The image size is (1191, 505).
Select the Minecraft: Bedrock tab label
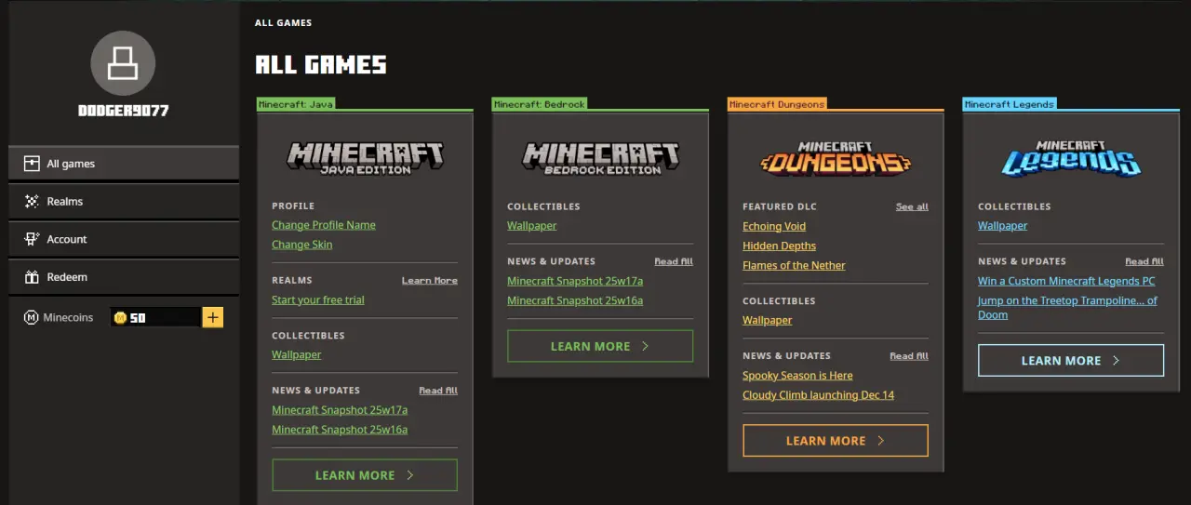(x=540, y=104)
